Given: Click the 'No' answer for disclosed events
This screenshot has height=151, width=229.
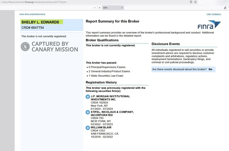Looking at the screenshot, I should 210,69.
